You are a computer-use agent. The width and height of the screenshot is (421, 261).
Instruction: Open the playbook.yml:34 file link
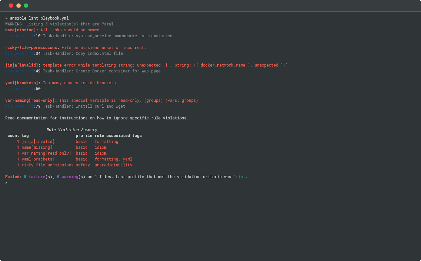pos(23,54)
